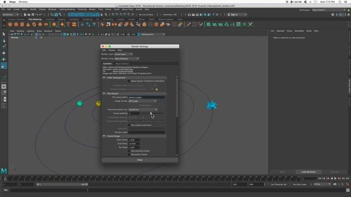Click the polygon Type (T) shelf icon

68,24
